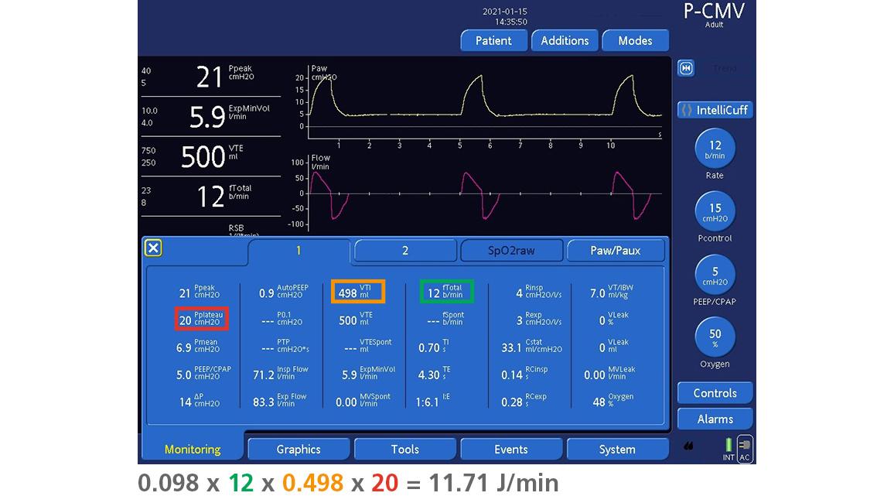Screen dimensions: 894x503
Task: Open the Additions window
Action: [565, 40]
